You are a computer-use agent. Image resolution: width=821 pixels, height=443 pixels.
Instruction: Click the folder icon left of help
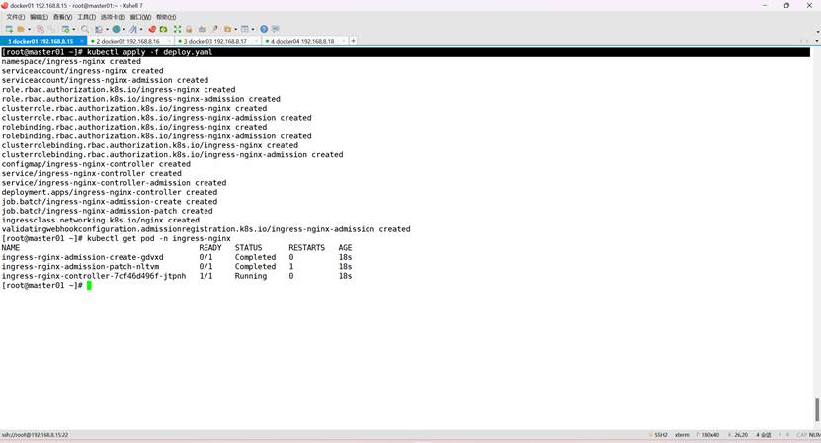pyautogui.click(x=228, y=29)
